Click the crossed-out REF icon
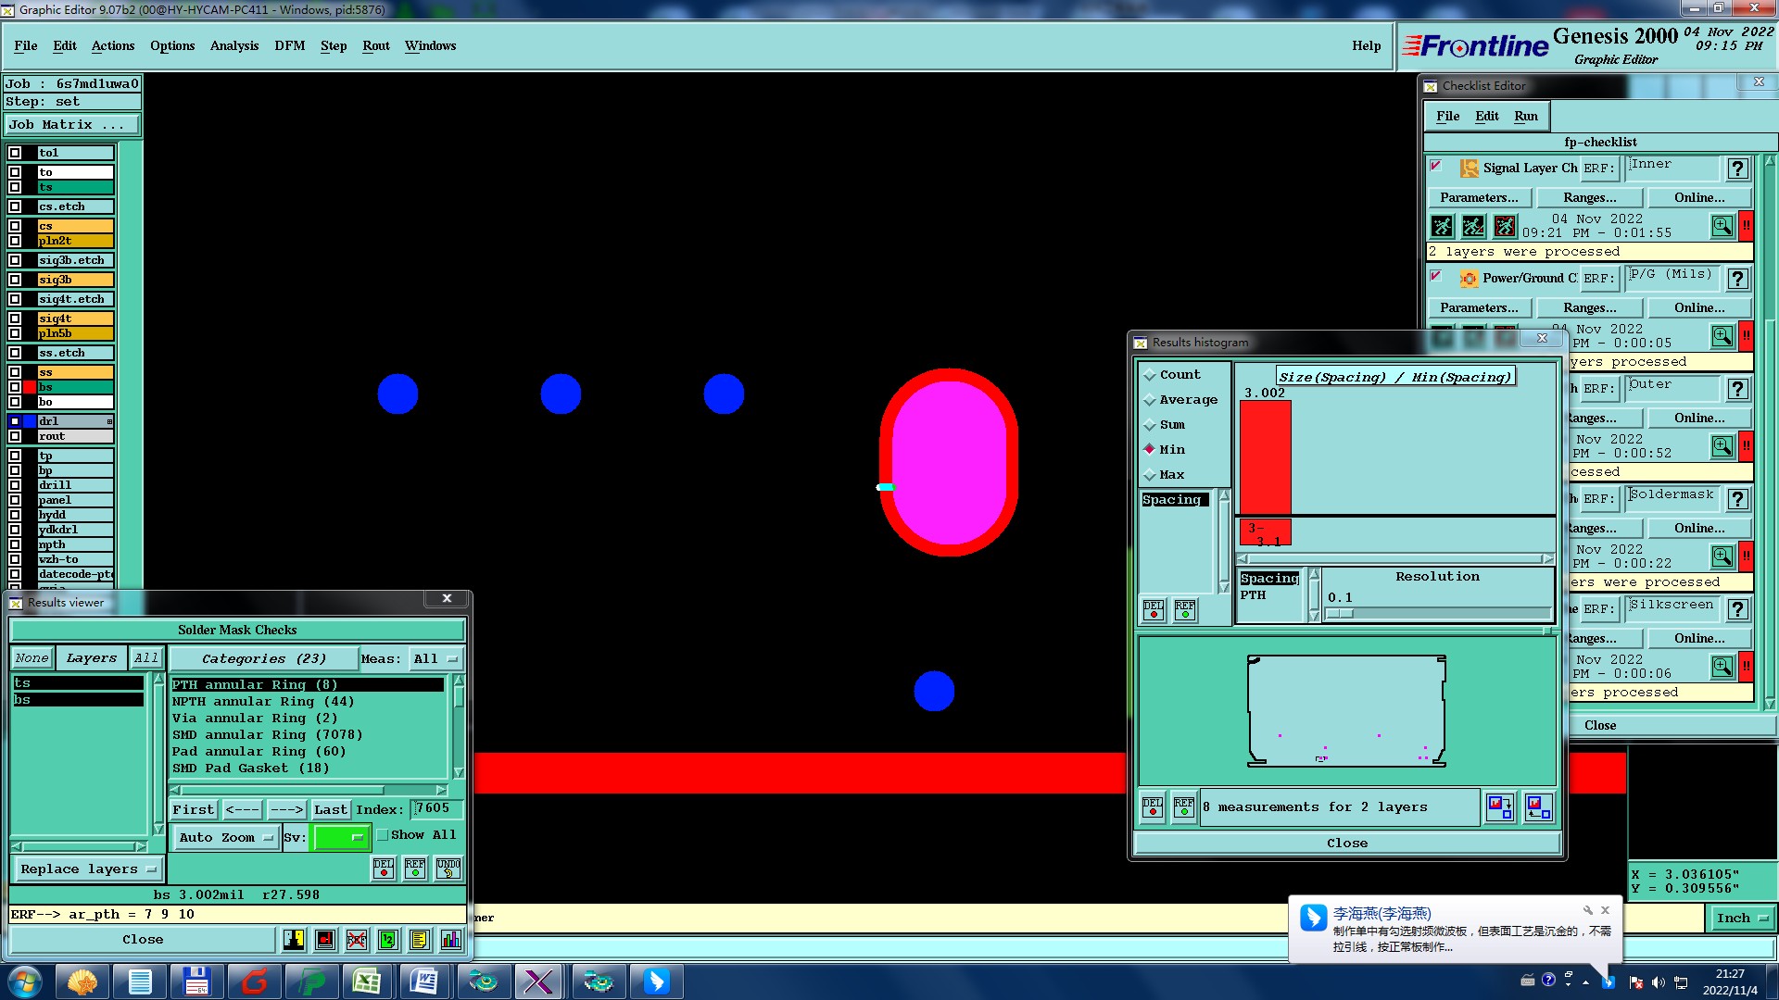The height and width of the screenshot is (1000, 1779). [357, 940]
